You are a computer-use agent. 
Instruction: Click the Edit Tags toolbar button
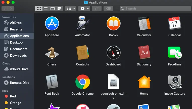tap(108, 9)
